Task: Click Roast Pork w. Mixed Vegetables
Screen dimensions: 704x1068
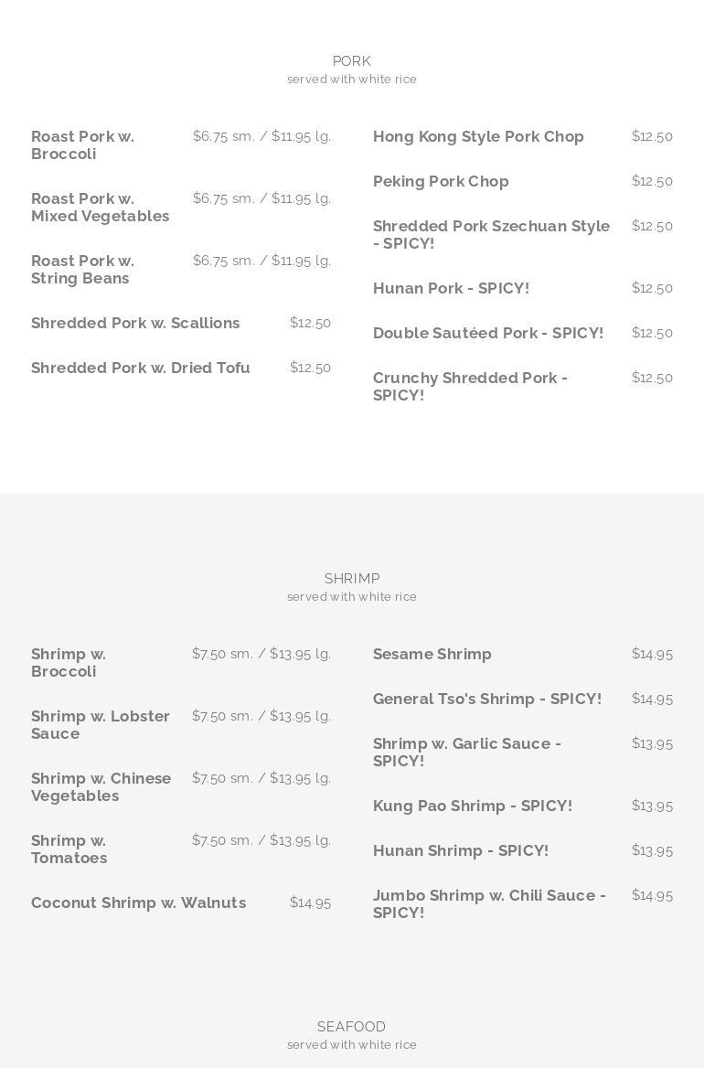Action: click(x=100, y=208)
